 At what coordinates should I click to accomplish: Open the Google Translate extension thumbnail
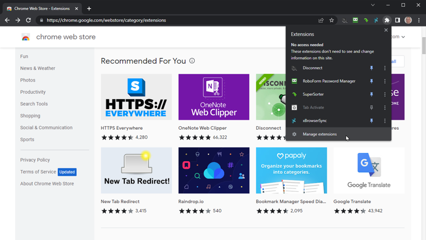pos(369,171)
